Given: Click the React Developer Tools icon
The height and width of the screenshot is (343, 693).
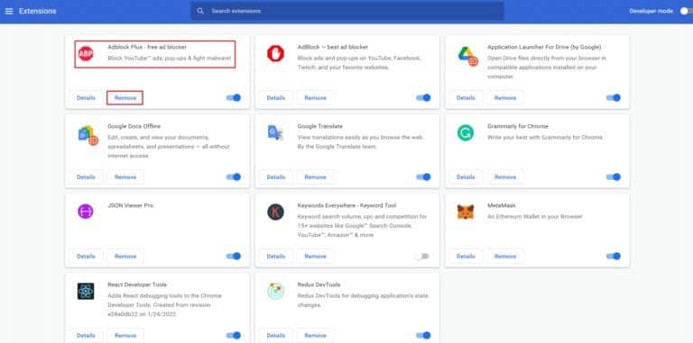Looking at the screenshot, I should [86, 291].
